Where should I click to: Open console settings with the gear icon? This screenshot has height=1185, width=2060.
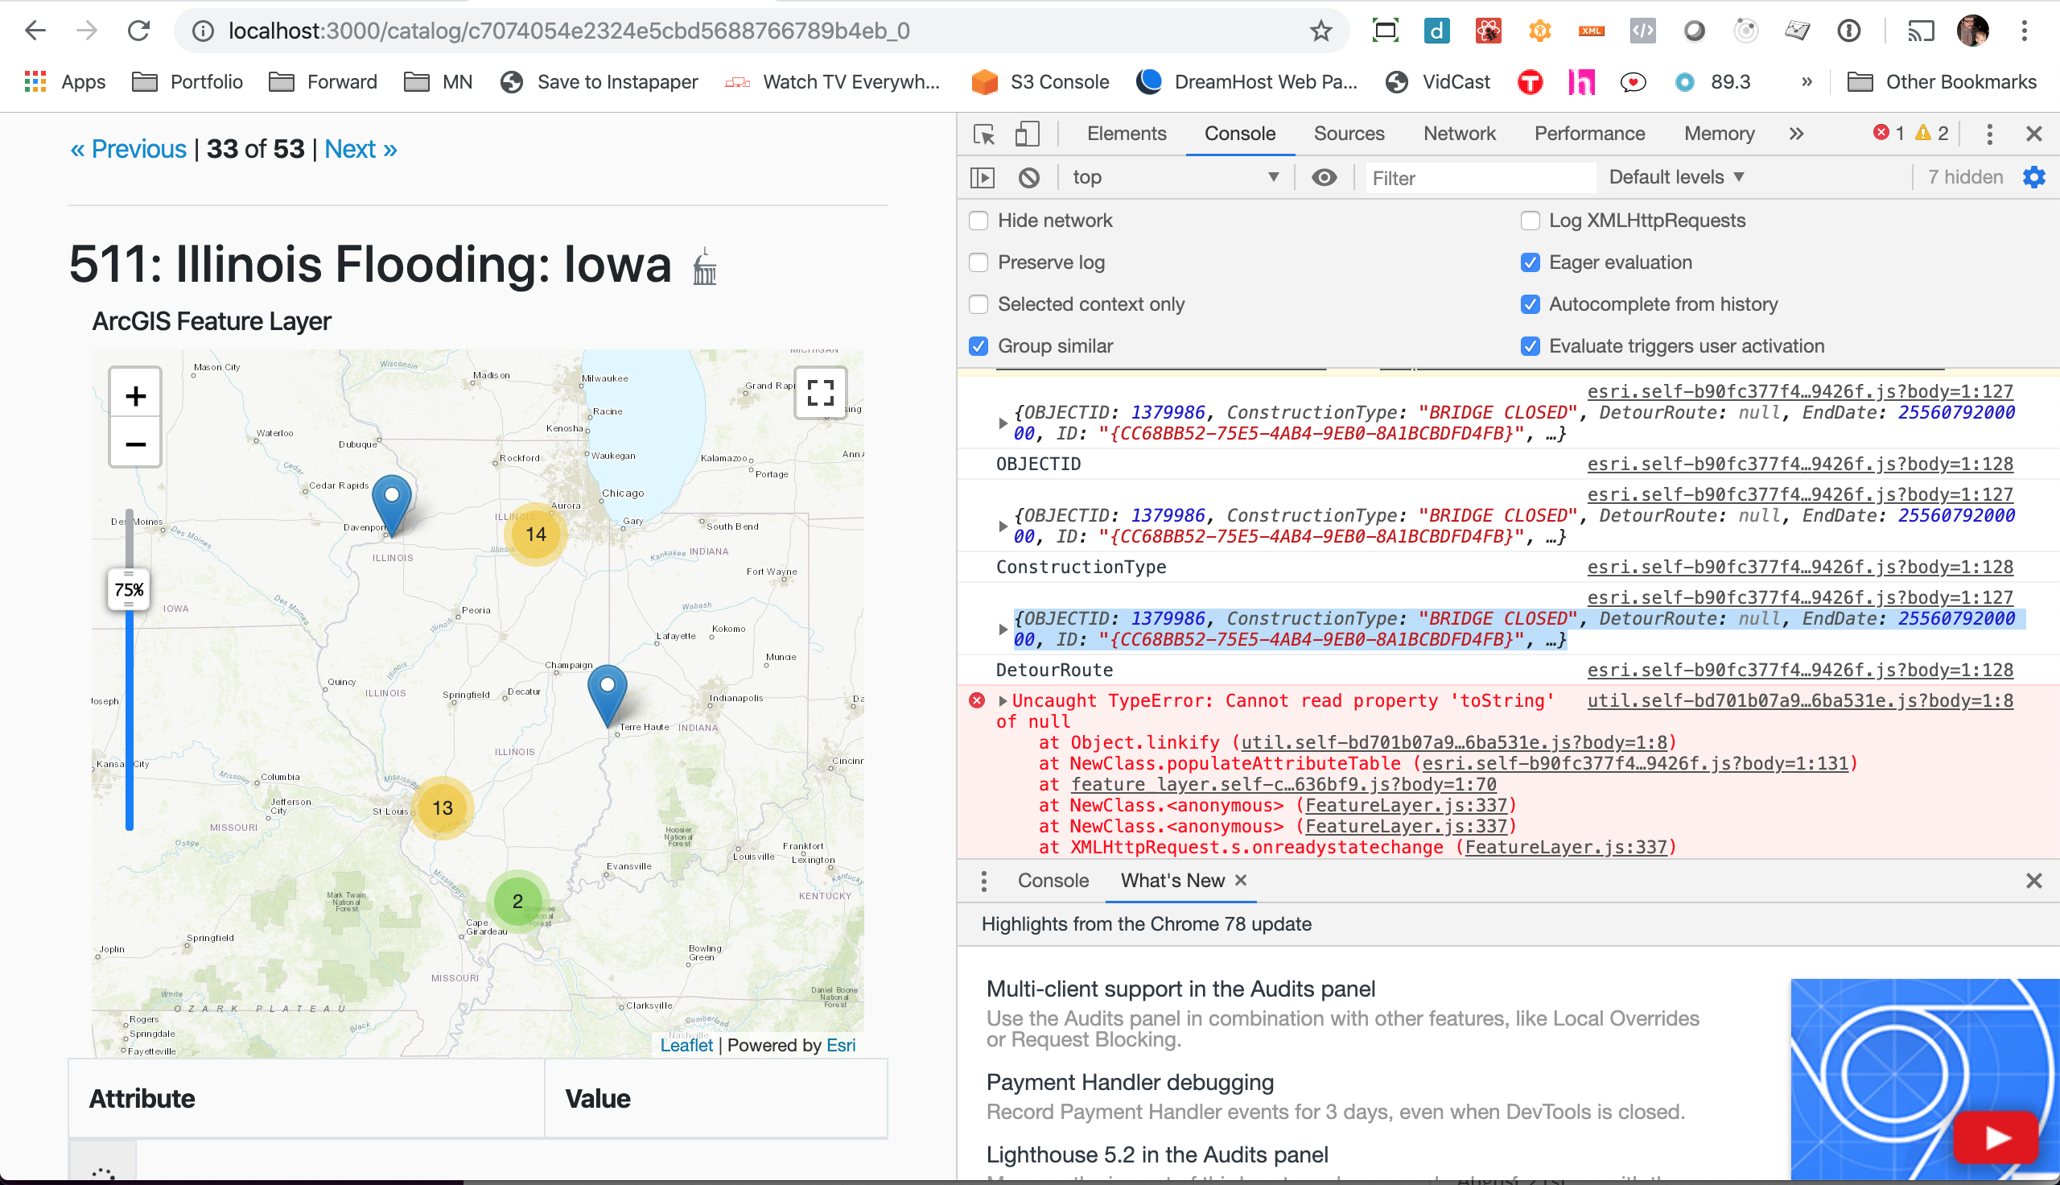click(2034, 176)
